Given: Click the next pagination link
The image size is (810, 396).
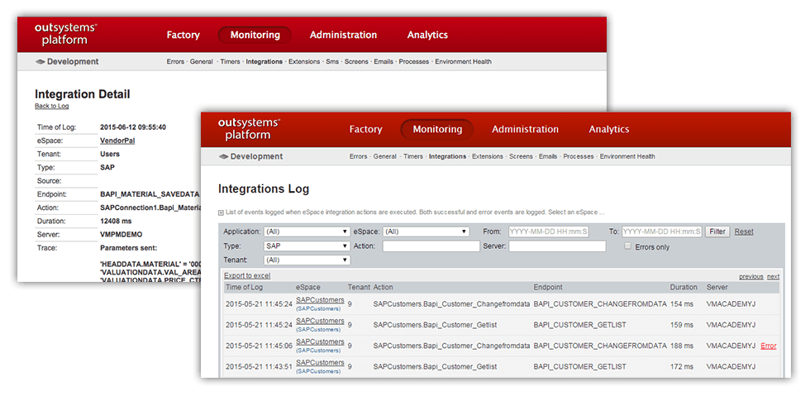Looking at the screenshot, I should (x=773, y=277).
